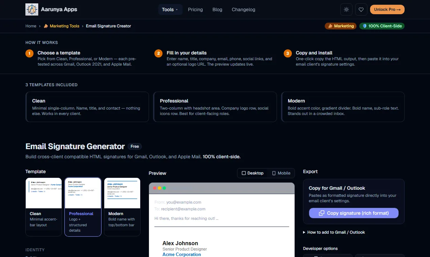430x257 pixels.
Task: Click Alex Johnson name in preview
Action: tap(180, 243)
